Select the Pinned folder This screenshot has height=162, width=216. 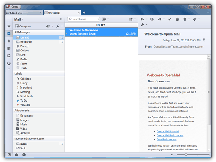click(x=39, y=46)
